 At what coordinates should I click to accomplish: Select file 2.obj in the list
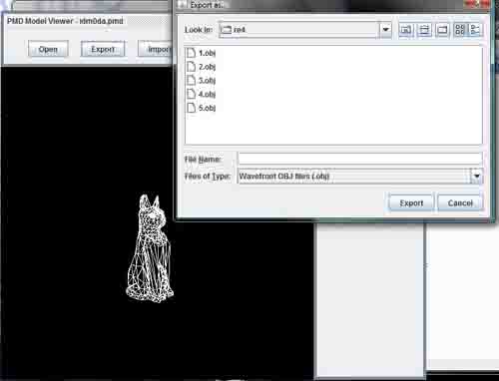pyautogui.click(x=201, y=67)
